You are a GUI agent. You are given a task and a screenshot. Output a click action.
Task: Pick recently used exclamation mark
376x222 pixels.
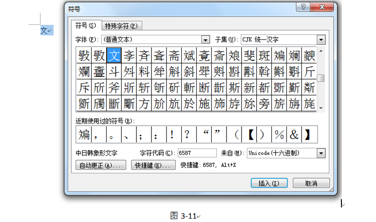click(x=174, y=134)
